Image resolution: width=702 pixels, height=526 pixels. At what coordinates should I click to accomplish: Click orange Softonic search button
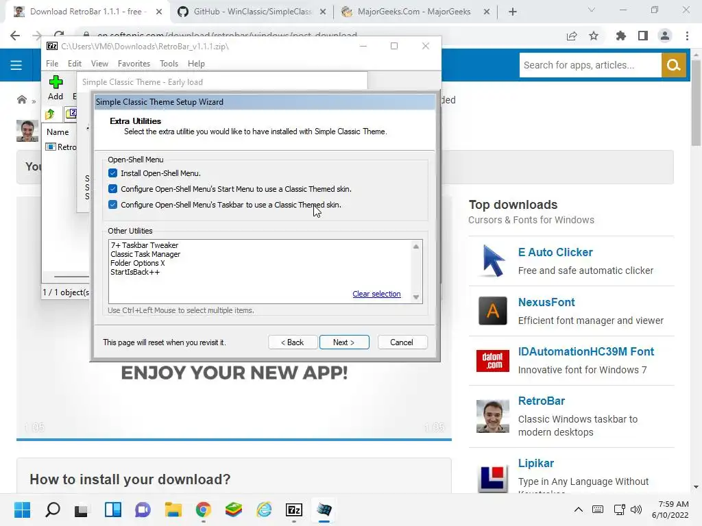pyautogui.click(x=674, y=65)
